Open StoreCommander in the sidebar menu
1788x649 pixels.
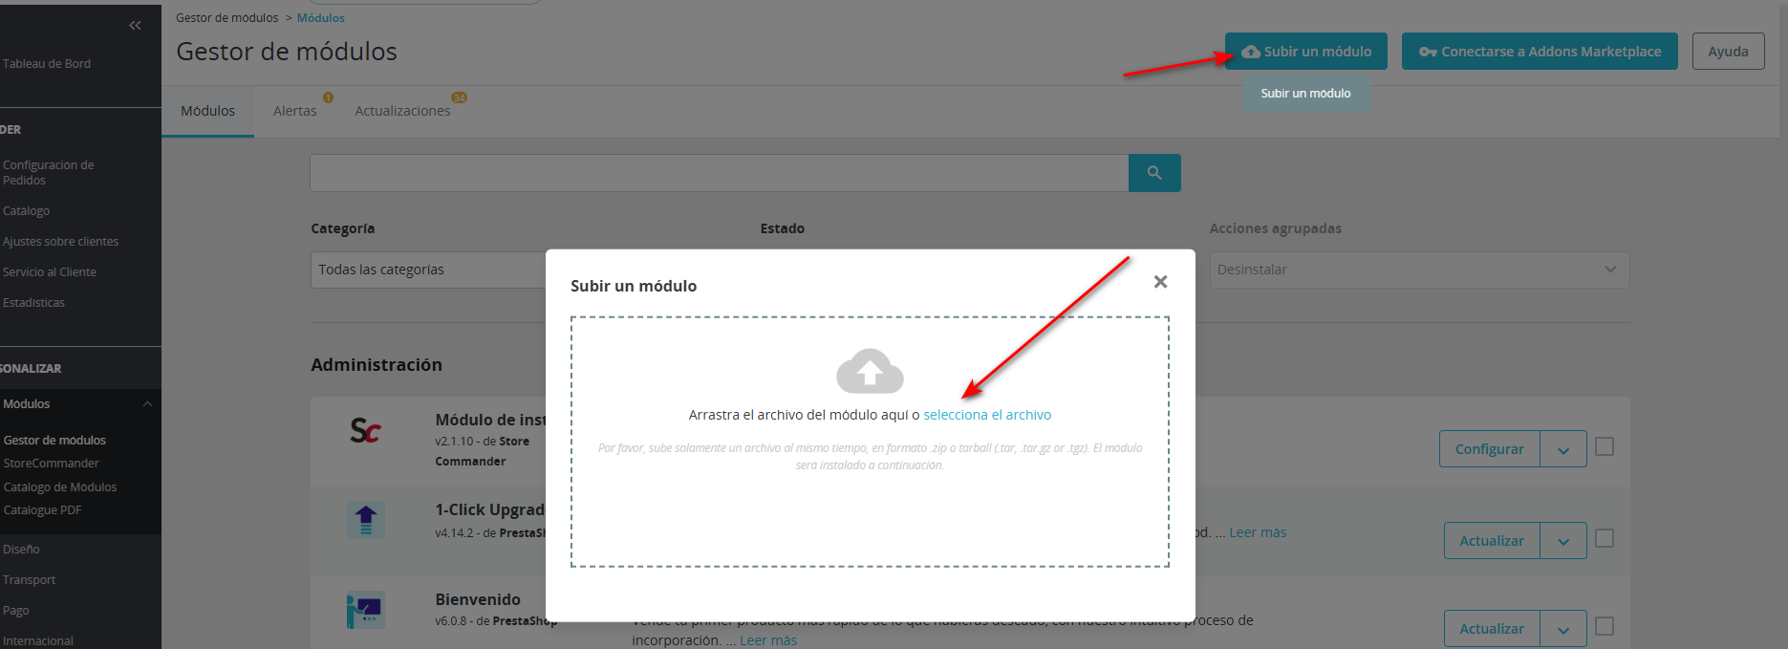coord(52,464)
